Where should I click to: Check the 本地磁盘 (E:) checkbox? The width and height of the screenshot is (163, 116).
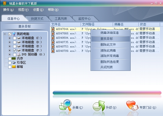coord(15,46)
